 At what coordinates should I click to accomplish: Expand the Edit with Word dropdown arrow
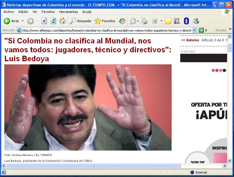coord(161,21)
